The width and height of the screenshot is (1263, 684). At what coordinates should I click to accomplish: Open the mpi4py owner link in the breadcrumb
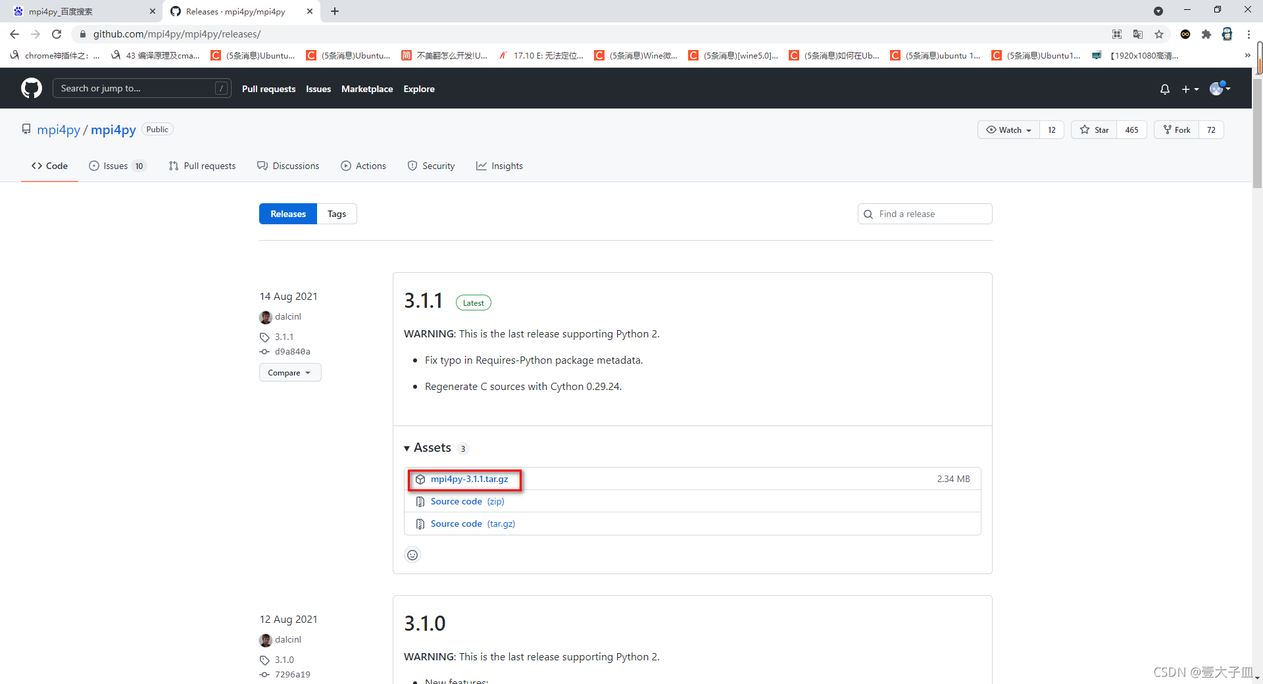59,130
